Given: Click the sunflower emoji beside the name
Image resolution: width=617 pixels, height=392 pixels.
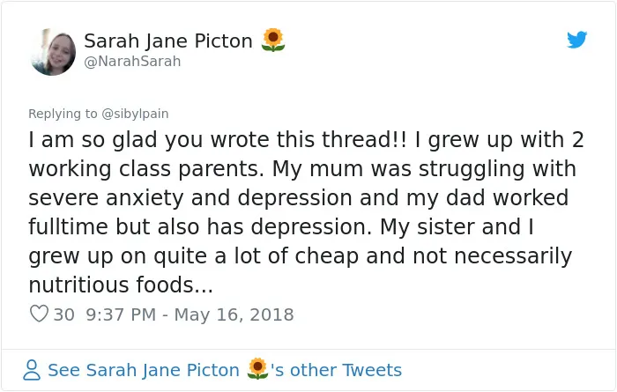Looking at the screenshot, I should tap(273, 41).
